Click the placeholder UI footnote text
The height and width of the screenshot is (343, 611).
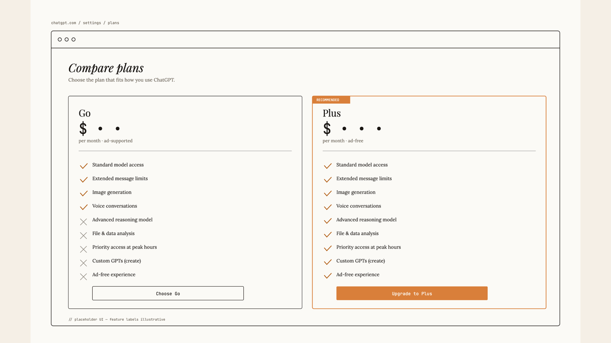117,320
